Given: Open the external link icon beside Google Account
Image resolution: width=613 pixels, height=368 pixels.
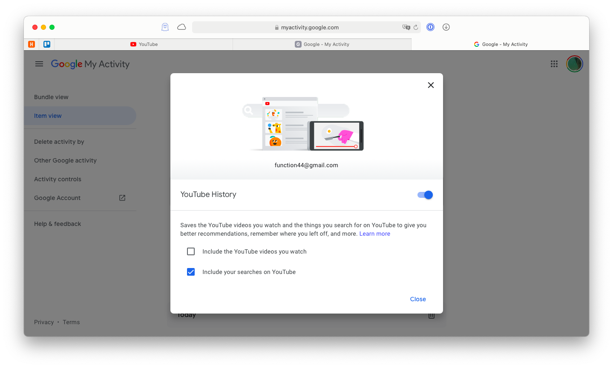Looking at the screenshot, I should (122, 197).
